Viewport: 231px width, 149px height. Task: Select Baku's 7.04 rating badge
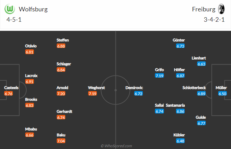click(x=61, y=141)
